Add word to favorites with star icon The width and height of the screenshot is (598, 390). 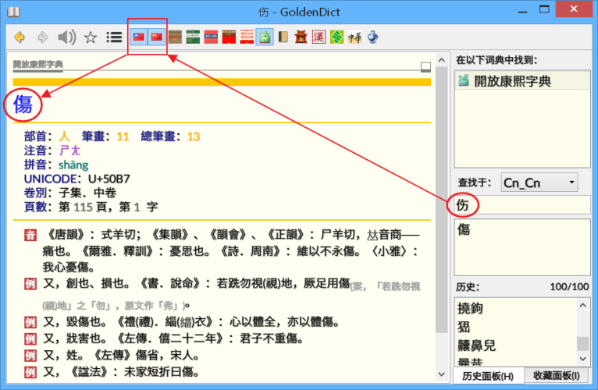click(91, 37)
